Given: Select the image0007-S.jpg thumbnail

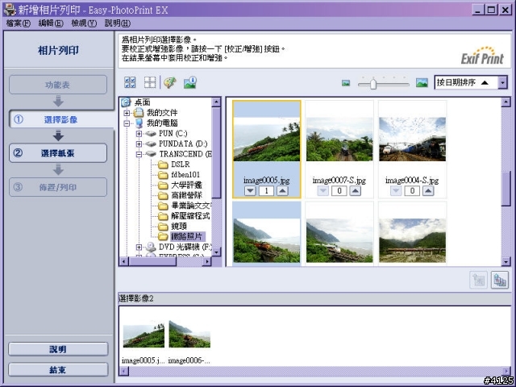Looking at the screenshot, I should pyautogui.click(x=339, y=139).
